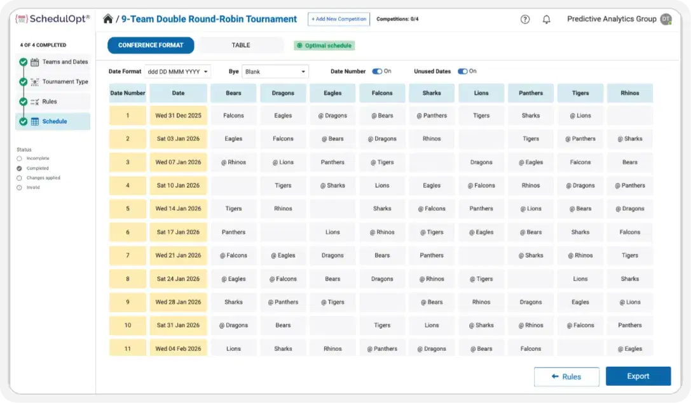
Task: Open the Bye dropdown set to Blank
Action: pyautogui.click(x=275, y=71)
